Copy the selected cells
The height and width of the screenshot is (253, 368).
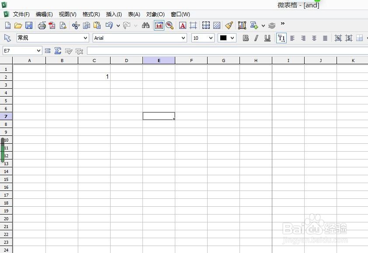click(87, 25)
